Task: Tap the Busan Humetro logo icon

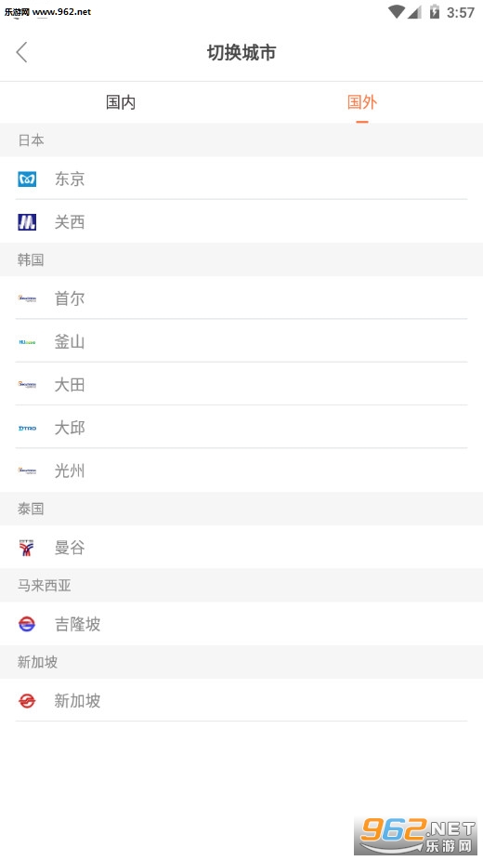Action: (x=27, y=342)
